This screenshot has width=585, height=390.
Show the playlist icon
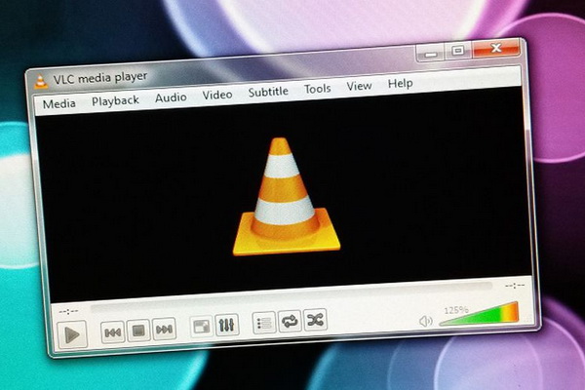tap(263, 323)
